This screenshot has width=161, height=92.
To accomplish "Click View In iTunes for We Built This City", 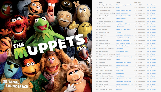I will tap(151, 32).
